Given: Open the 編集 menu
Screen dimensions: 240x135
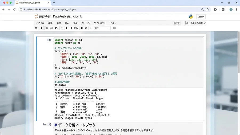Looking at the screenshot, I should [50, 23].
